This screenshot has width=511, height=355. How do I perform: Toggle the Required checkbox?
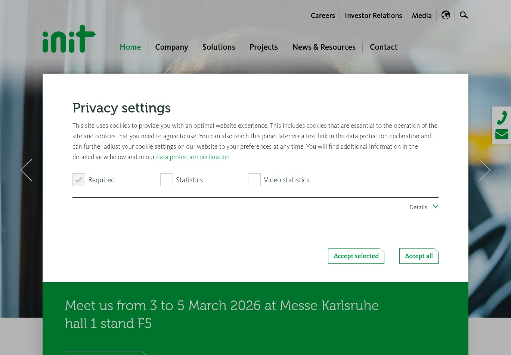[x=79, y=180]
